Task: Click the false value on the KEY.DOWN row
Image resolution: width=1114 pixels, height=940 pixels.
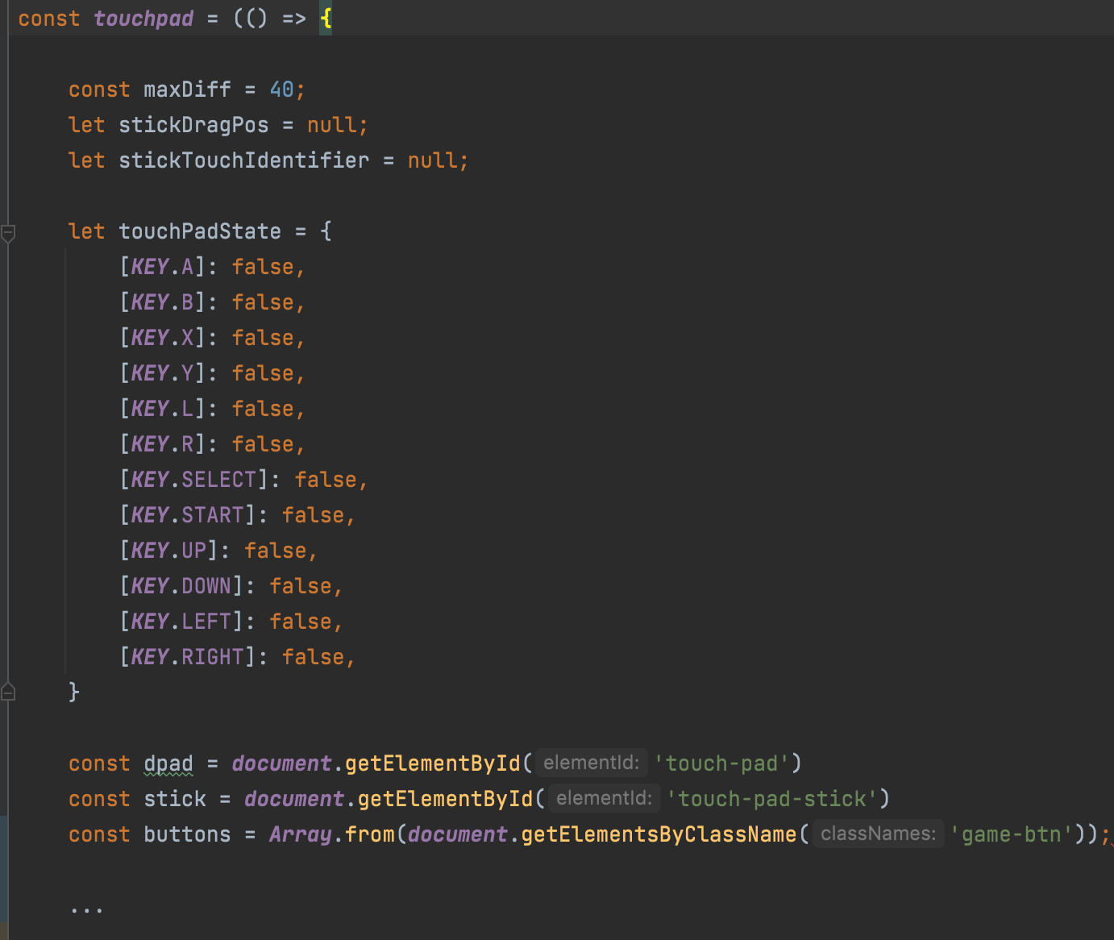Action: point(301,586)
